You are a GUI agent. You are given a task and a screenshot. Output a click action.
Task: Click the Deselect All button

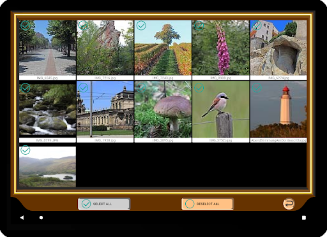208,204
